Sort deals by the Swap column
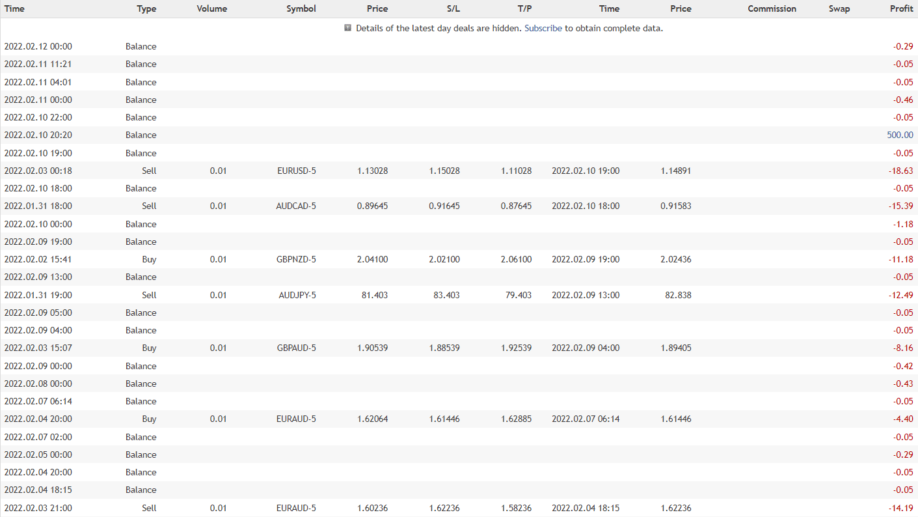This screenshot has height=517, width=918. pyautogui.click(x=839, y=8)
